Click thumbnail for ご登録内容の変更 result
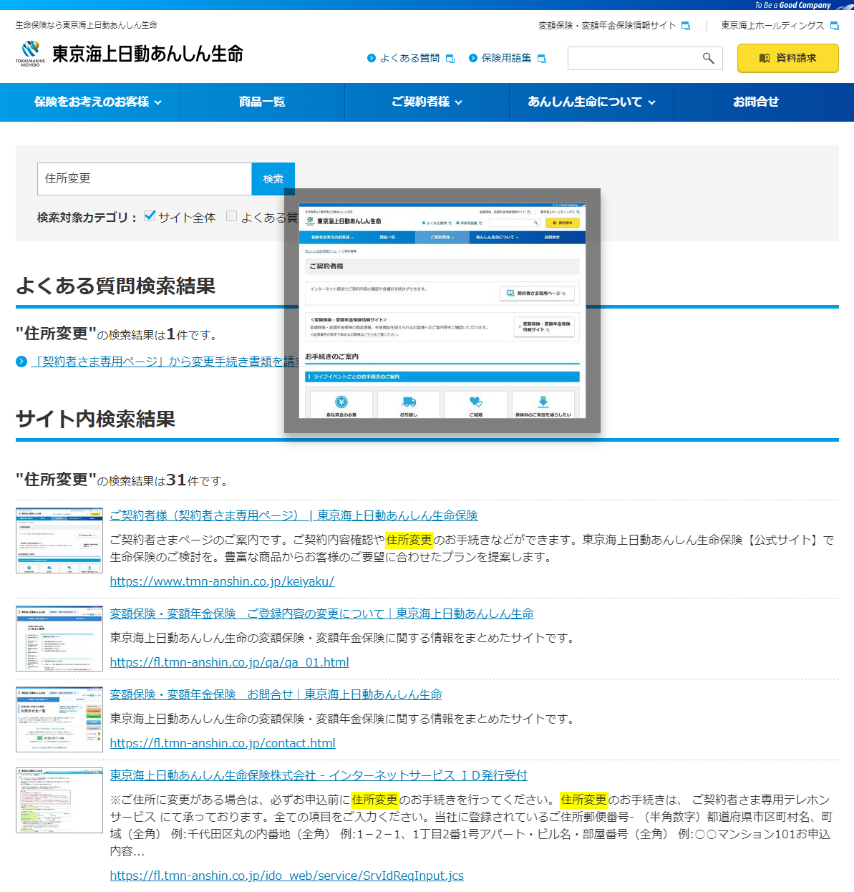854x892 pixels. tap(59, 639)
